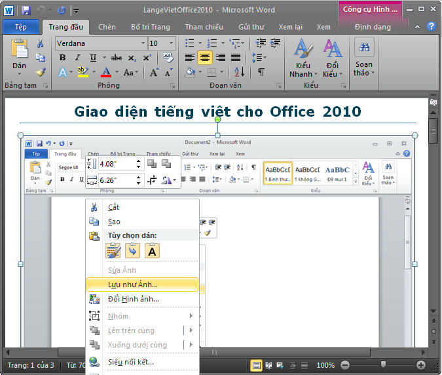The image size is (442, 375).
Task: Choose Sao from the context menu
Action: point(142,222)
